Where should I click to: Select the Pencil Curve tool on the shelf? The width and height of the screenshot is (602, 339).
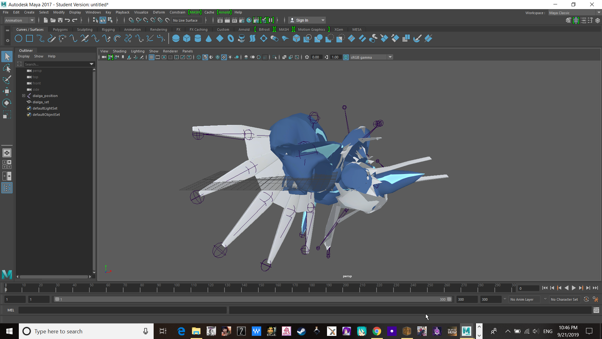pyautogui.click(x=52, y=38)
